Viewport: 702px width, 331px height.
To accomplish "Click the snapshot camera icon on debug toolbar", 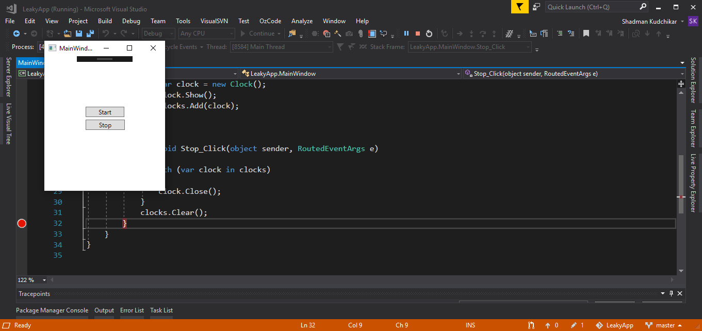I will 349,33.
